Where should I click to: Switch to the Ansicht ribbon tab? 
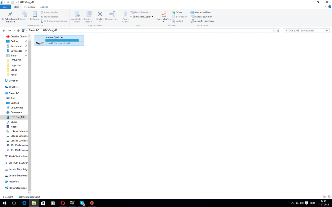pyautogui.click(x=44, y=7)
